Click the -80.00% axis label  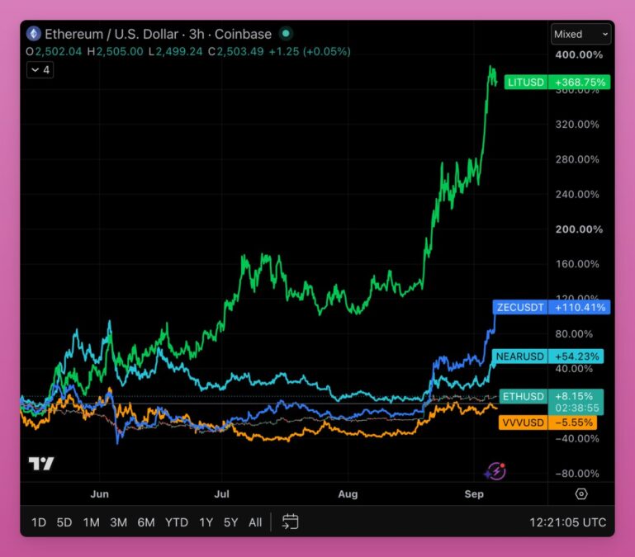(577, 473)
